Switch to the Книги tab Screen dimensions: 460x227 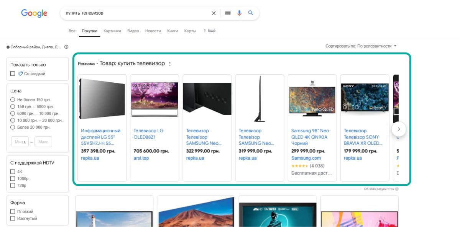click(172, 31)
